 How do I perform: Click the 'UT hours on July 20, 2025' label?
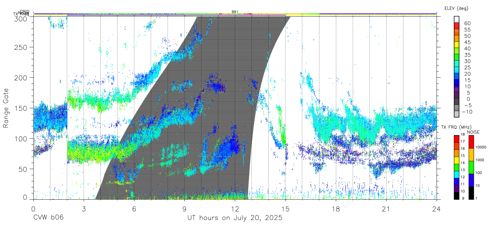tap(235, 218)
